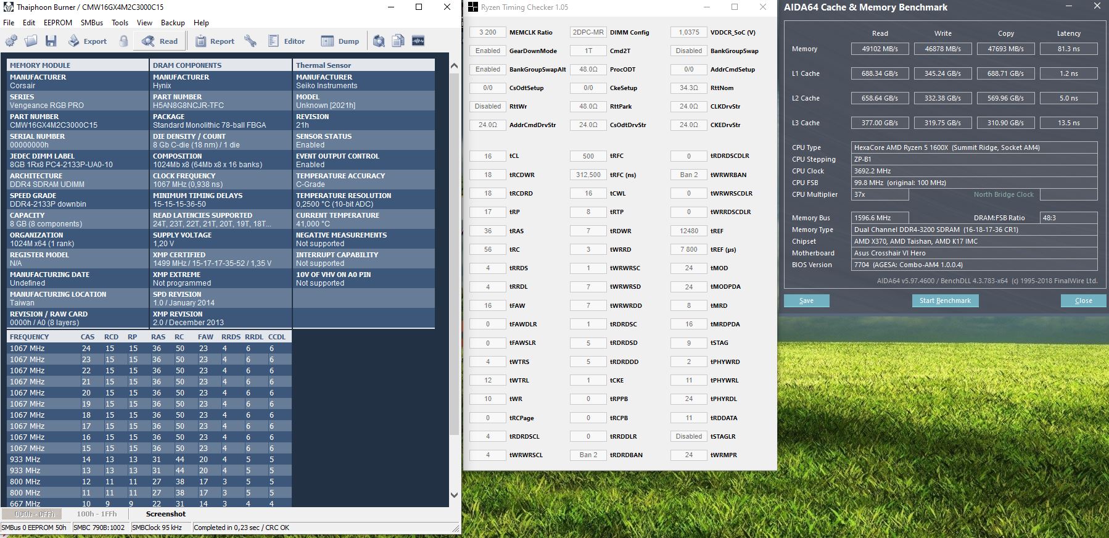Click the Completed CRC OK status message
This screenshot has height=538, width=1109.
point(241,528)
